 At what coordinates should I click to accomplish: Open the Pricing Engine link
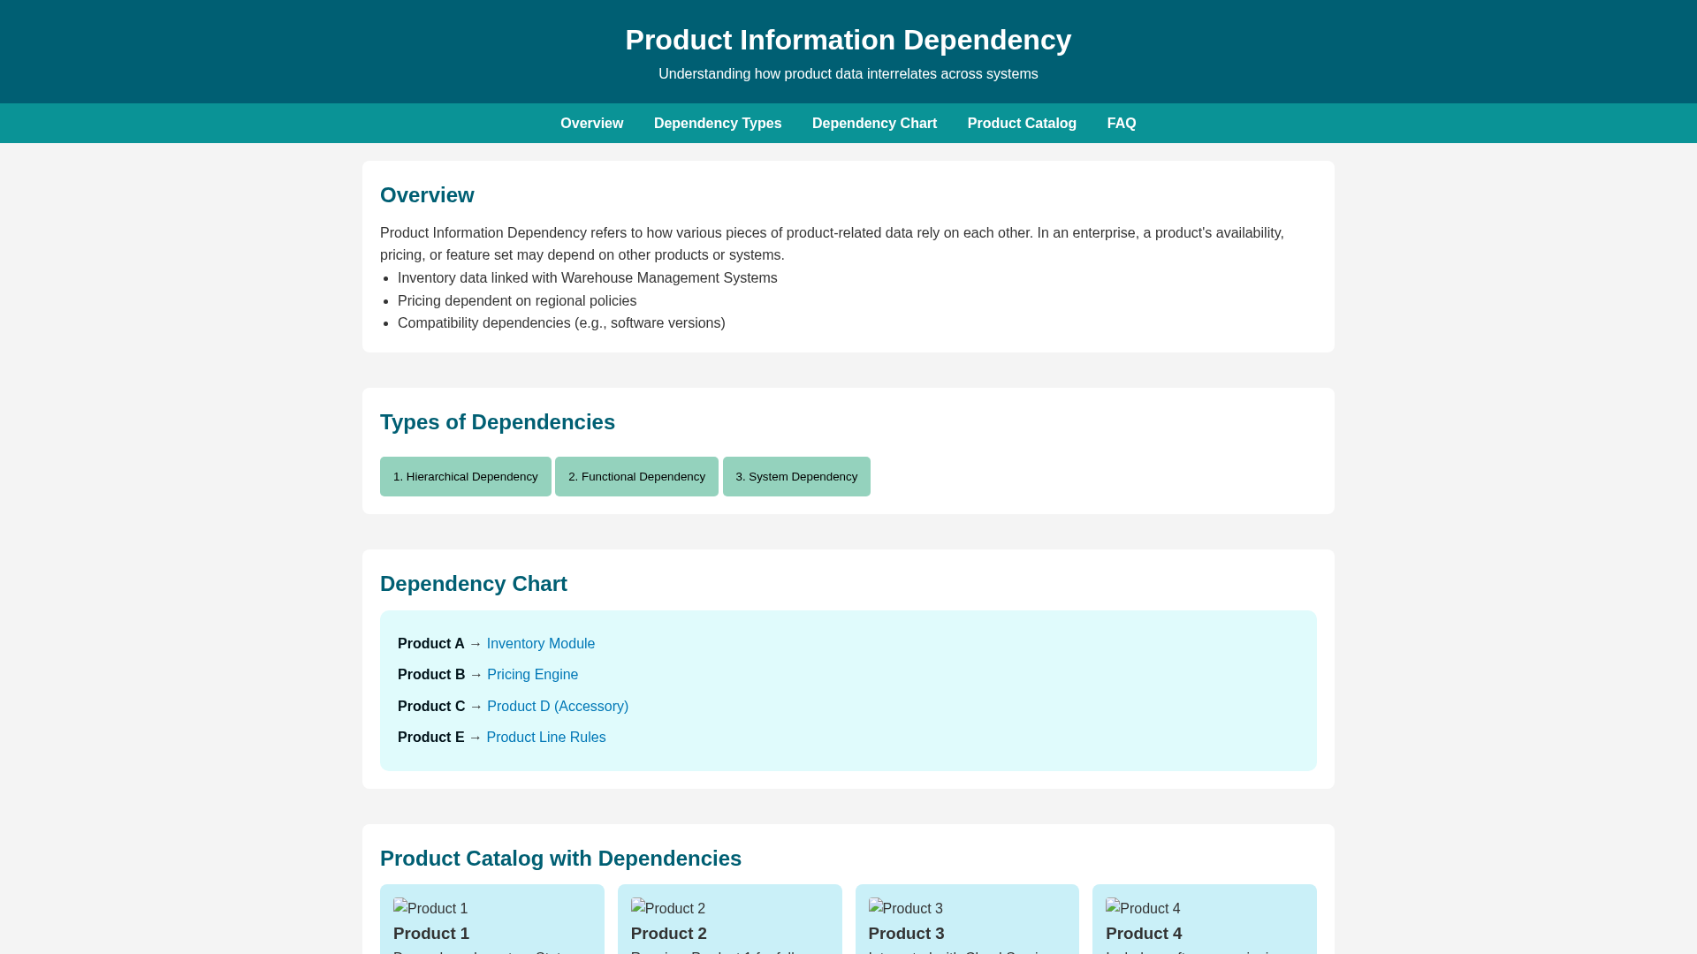pyautogui.click(x=532, y=675)
